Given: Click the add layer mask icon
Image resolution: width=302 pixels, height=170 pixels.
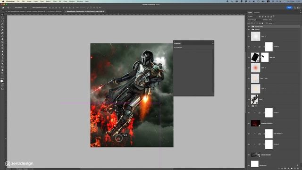Looking at the screenshot, I should pyautogui.click(x=285, y=168).
